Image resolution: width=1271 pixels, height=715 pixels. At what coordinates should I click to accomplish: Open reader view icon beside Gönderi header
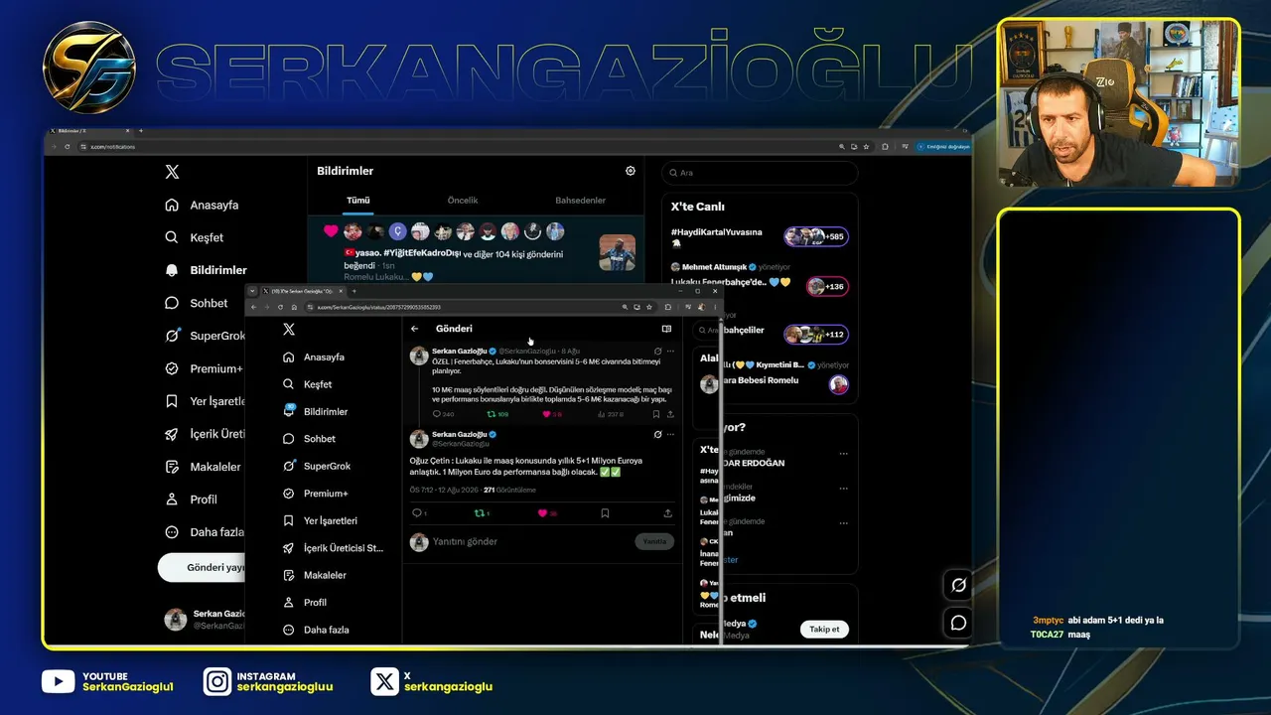click(666, 329)
